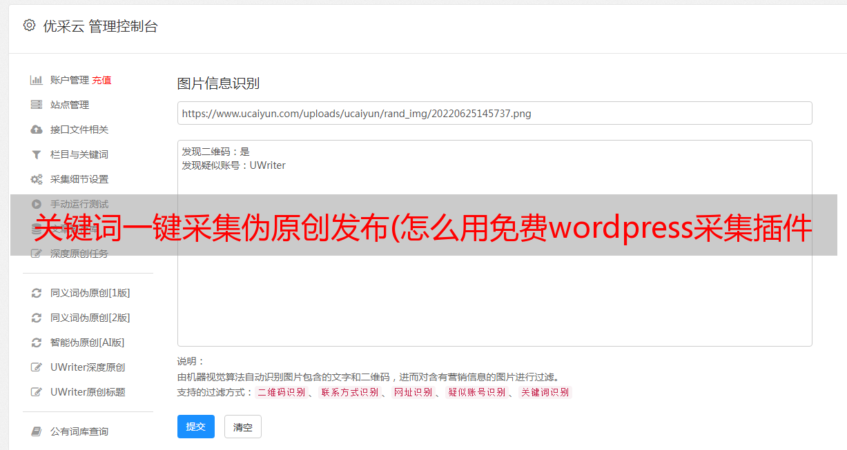Click the 说明： label
This screenshot has width=847, height=450.
point(191,361)
